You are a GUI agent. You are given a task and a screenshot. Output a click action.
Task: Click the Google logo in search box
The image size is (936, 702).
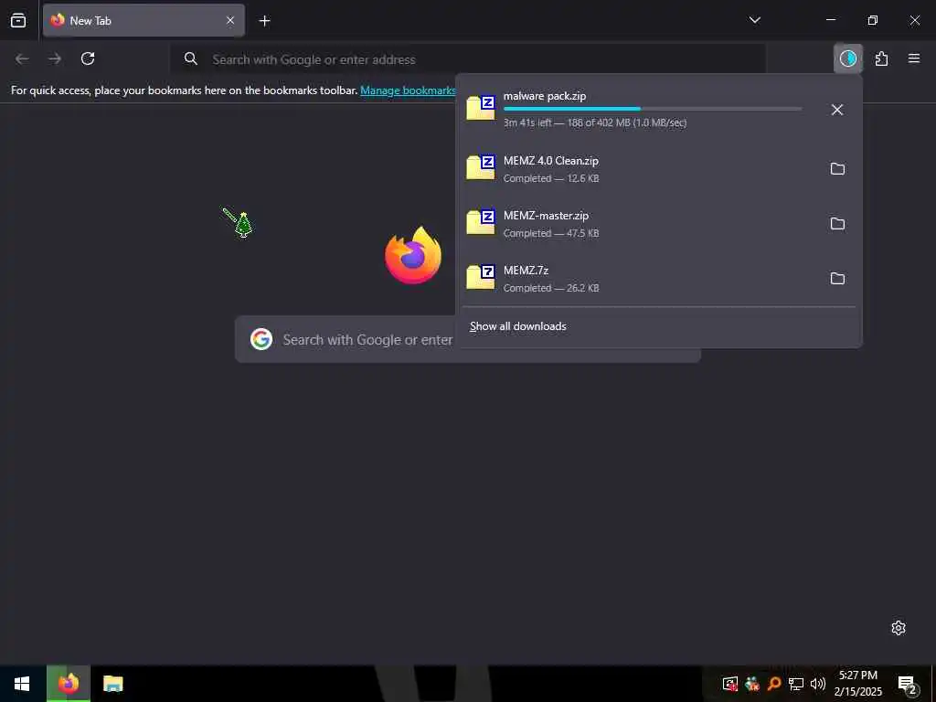261,339
